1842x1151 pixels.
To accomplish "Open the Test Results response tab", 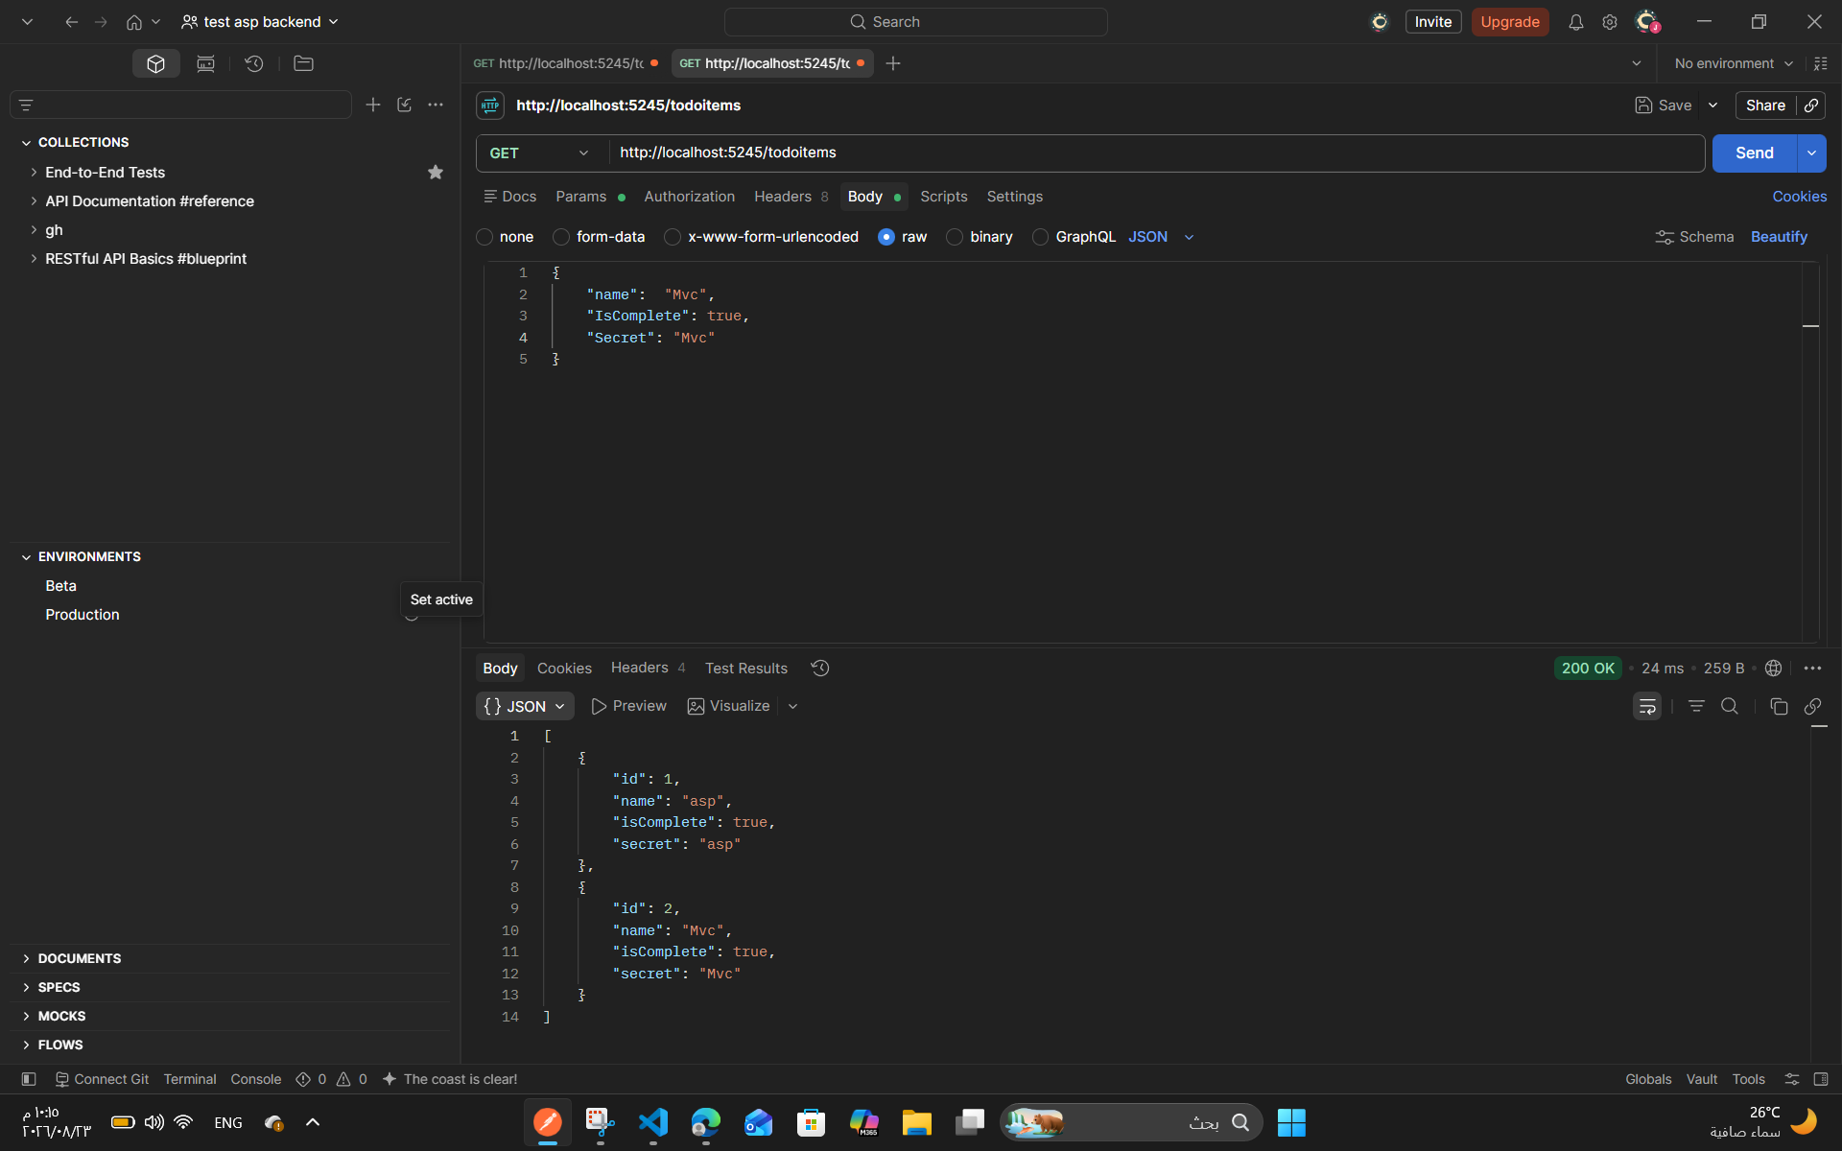I will [x=746, y=669].
